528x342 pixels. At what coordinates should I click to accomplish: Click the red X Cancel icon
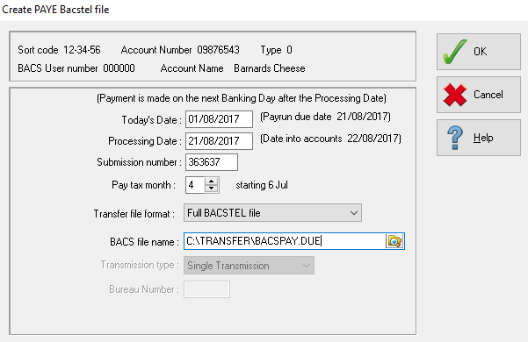pos(455,95)
